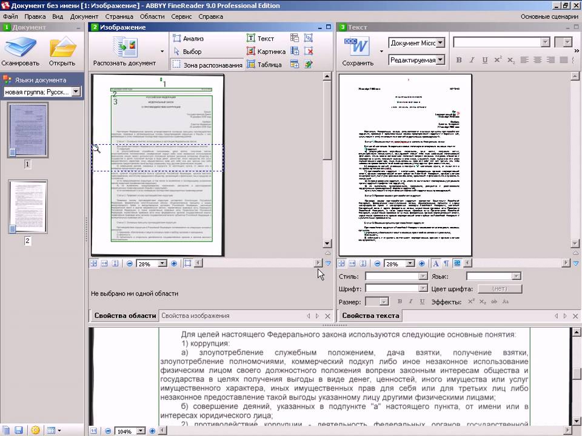Switch to Свойства области tab
This screenshot has width=582, height=436.
pos(125,315)
